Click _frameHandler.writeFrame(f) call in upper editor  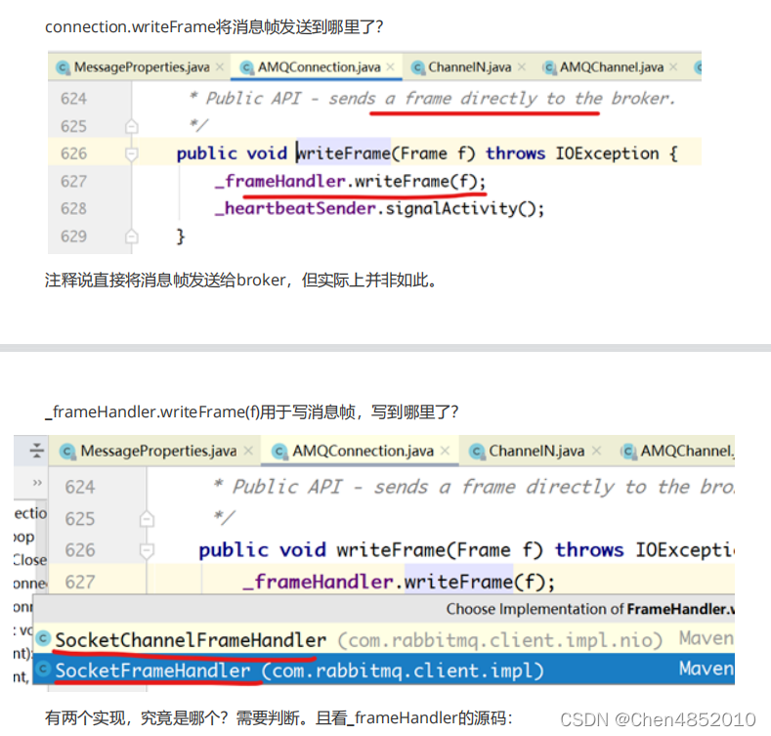tap(350, 182)
